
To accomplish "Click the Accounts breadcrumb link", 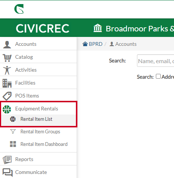I will point(126,44).
